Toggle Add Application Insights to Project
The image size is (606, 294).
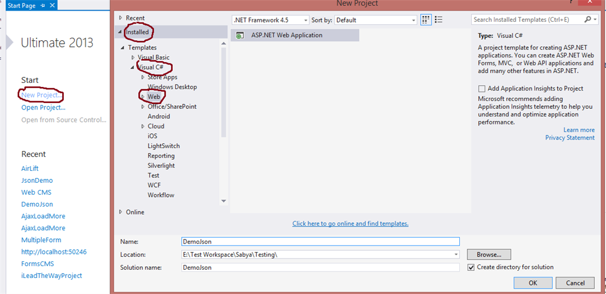[482, 89]
